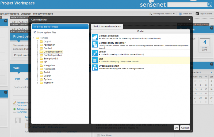
Task: Select June 21 in calendar
Action: (x=200, y=94)
